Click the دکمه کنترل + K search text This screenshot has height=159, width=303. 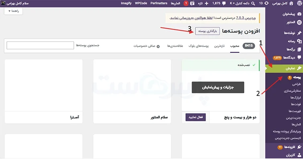[x=240, y=3]
